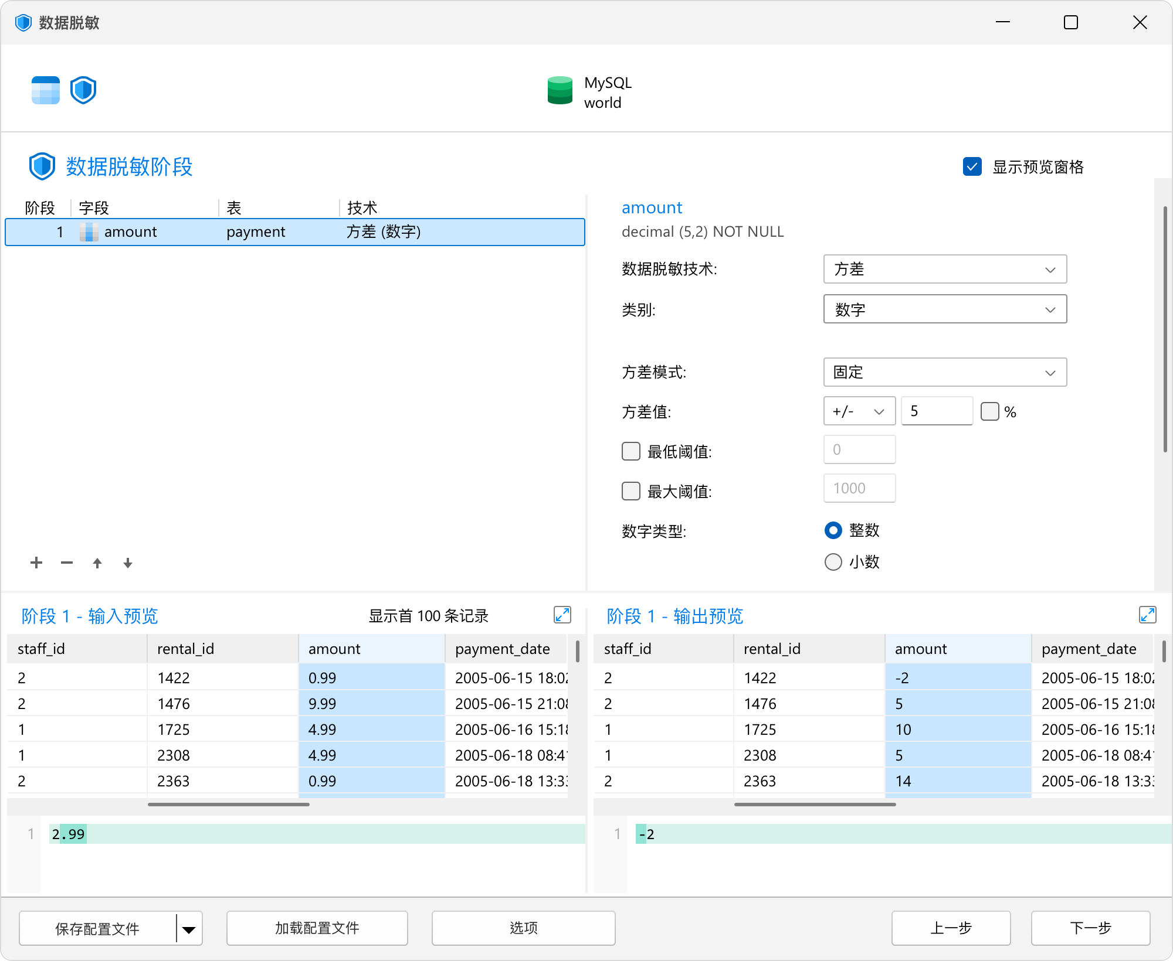Screen dimensions: 1173x961
Task: Open the 方差模式 dropdown showing 固定
Action: [945, 372]
